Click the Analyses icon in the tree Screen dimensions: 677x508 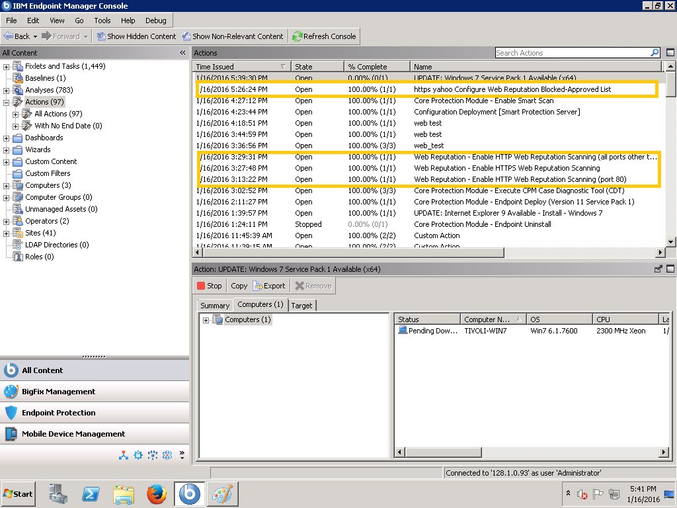pyautogui.click(x=18, y=90)
